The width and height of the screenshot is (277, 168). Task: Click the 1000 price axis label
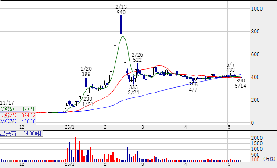point(257,9)
